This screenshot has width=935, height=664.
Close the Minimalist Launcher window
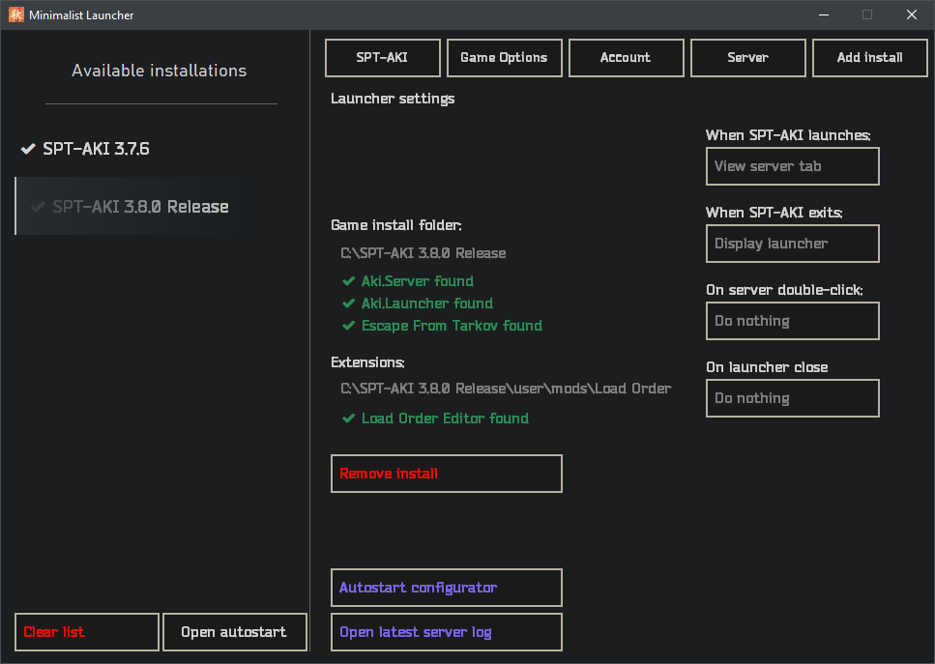pyautogui.click(x=912, y=14)
